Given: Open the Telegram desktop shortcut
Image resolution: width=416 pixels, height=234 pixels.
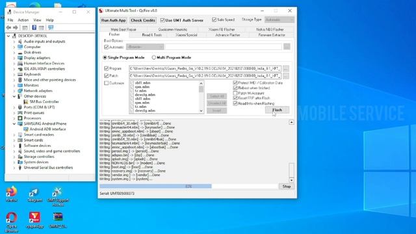Looking at the screenshot, I should click(34, 194).
